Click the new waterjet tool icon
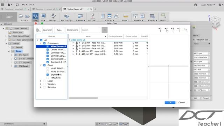 179,30
